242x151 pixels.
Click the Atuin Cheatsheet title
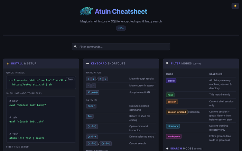[x=121, y=11]
